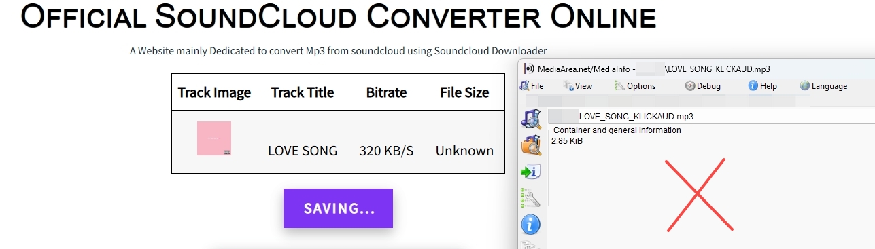
Task: Click the website description subtitle text
Action: pos(339,50)
